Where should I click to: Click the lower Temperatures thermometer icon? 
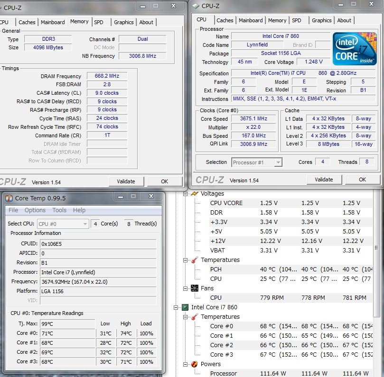(195, 317)
